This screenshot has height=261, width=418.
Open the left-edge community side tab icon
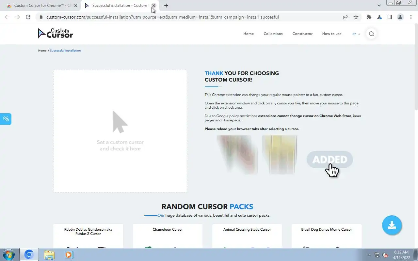coord(6,119)
